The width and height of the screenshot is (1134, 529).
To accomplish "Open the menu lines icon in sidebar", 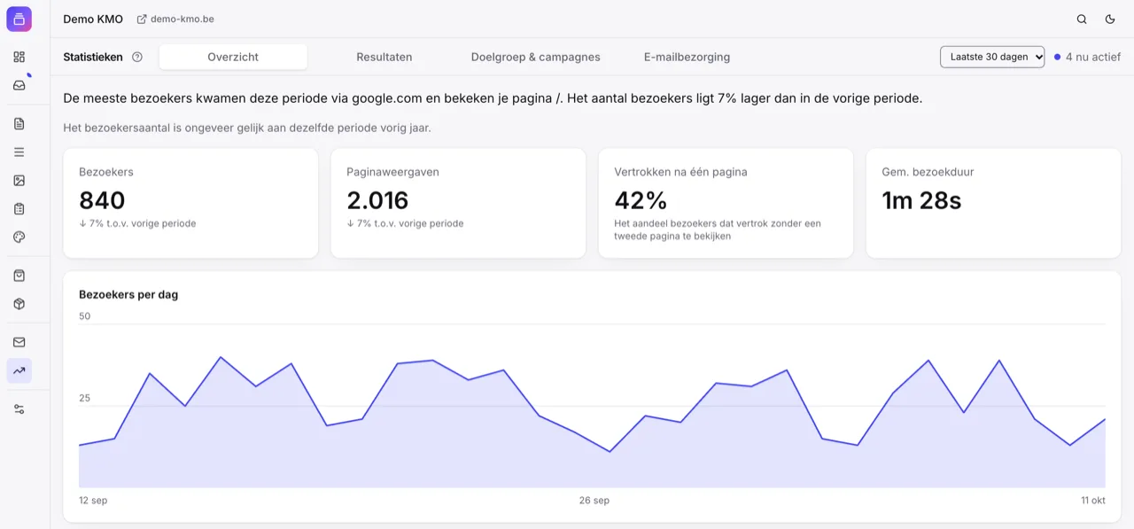I will click(x=19, y=152).
